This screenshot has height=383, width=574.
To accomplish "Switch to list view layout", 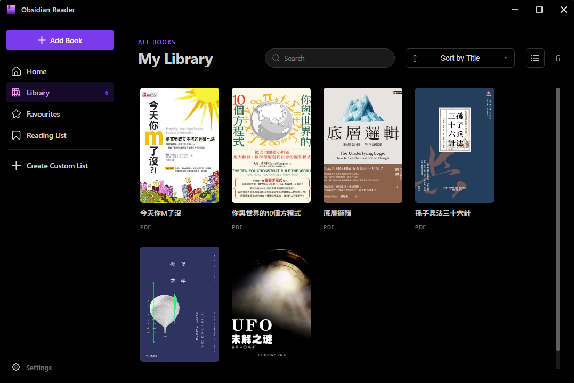I will point(535,58).
